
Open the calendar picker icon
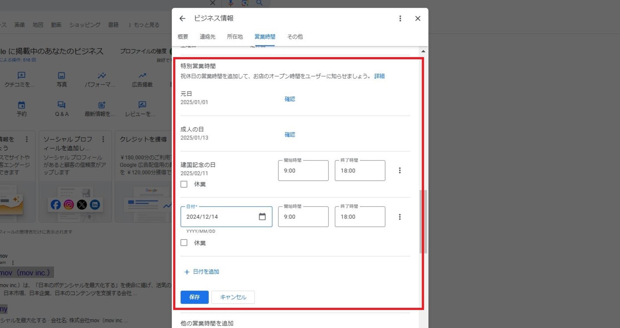(262, 216)
